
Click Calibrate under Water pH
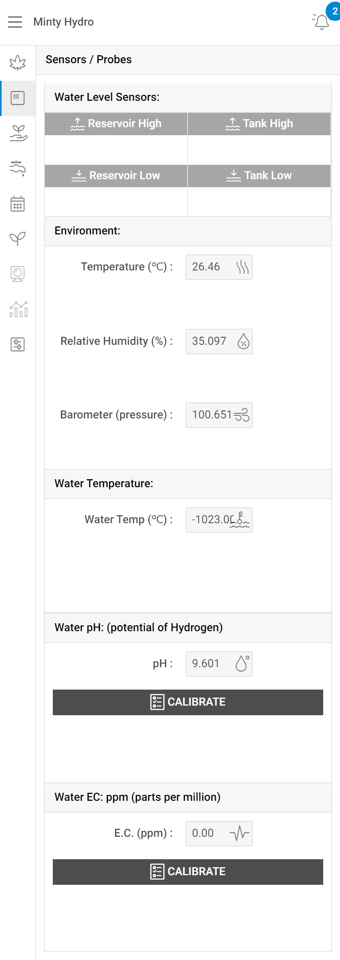[188, 702]
